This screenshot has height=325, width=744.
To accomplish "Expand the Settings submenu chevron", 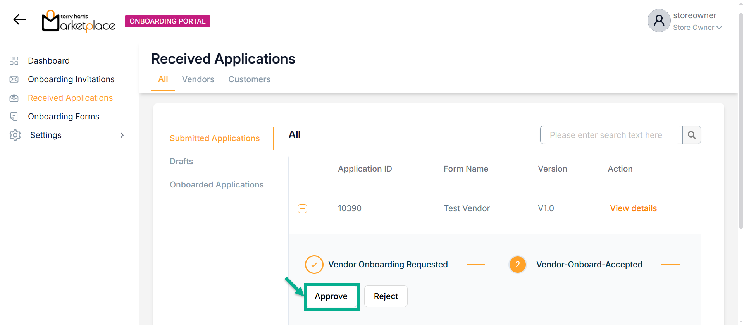I will [122, 135].
